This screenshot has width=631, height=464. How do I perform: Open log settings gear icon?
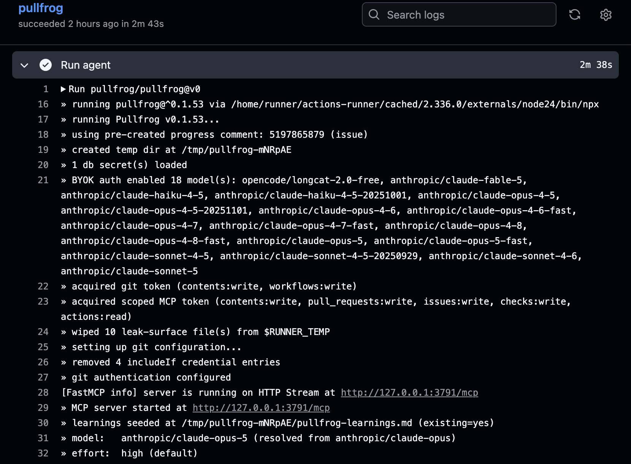tap(606, 15)
